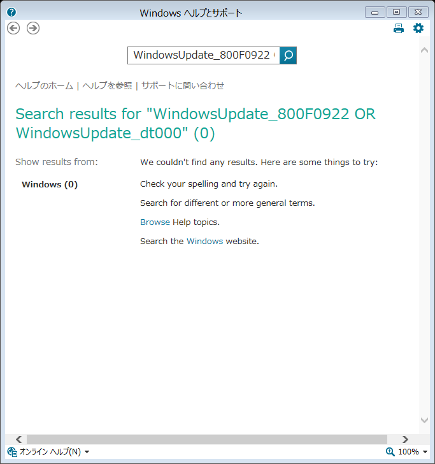Viewport: 435px width, 464px height.
Task: Go to ヘルプのホーム link
Action: [x=44, y=86]
